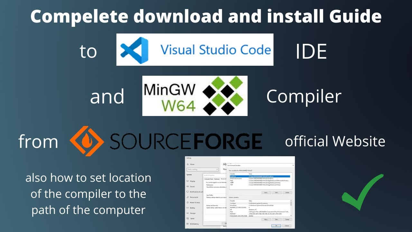Viewport: 412px width, 232px height.
Task: Select OS system variable row
Action: coord(260,209)
